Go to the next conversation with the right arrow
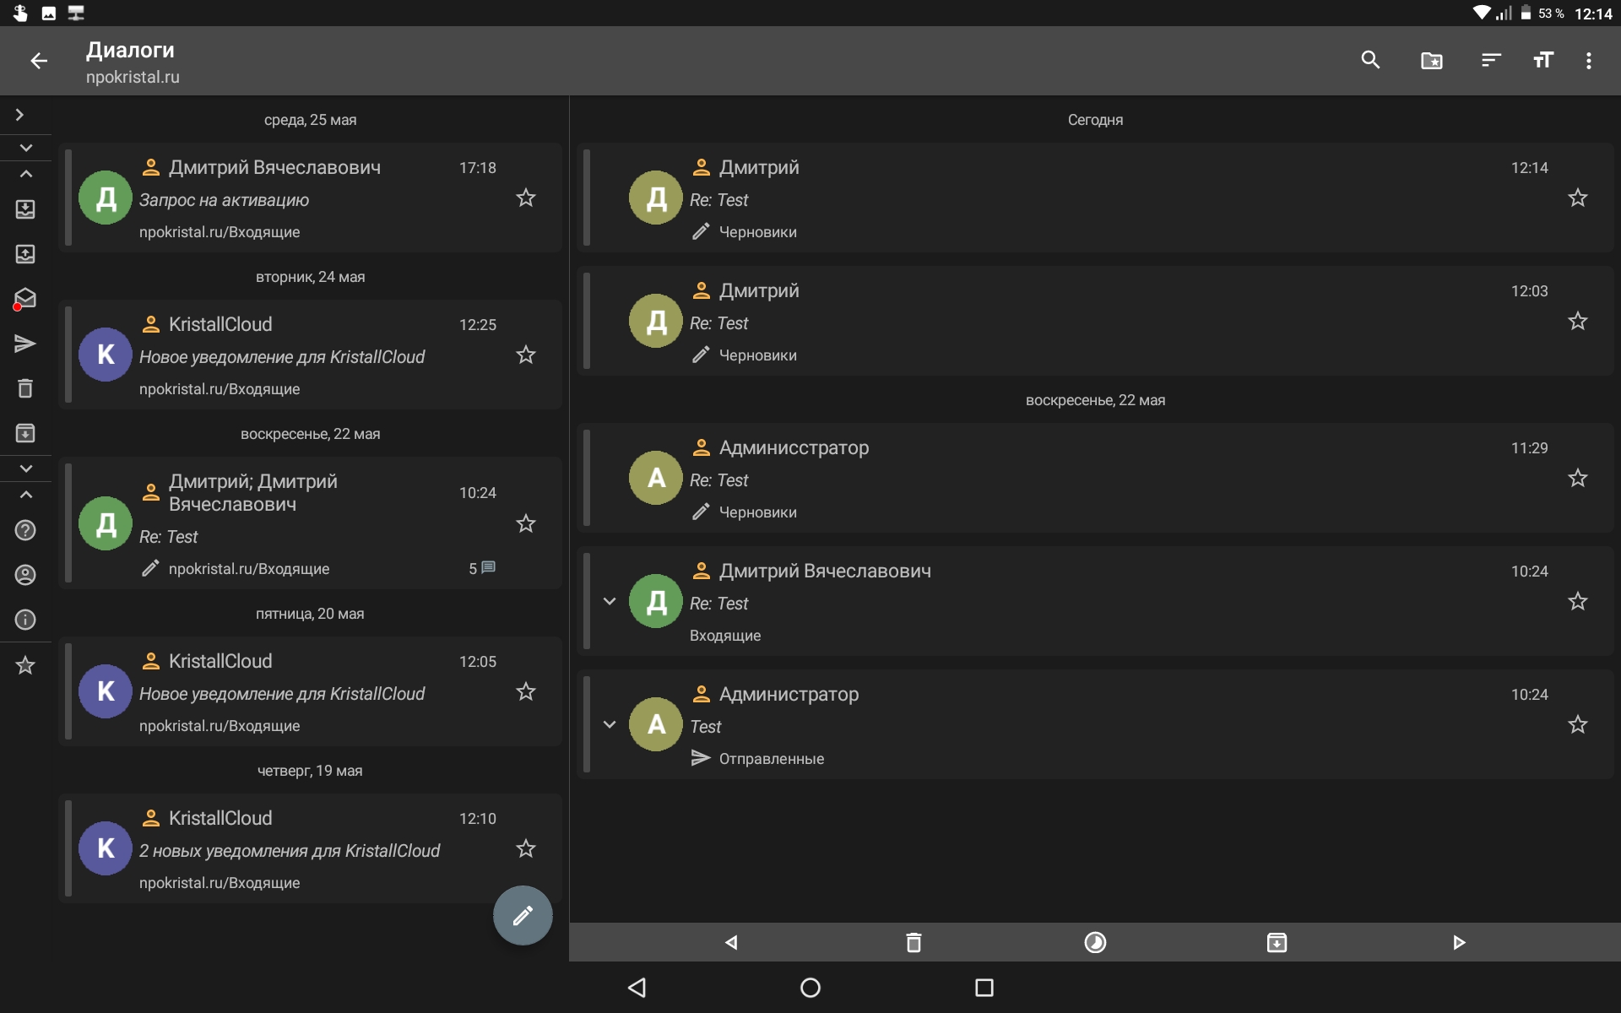Image resolution: width=1621 pixels, height=1013 pixels. 1459,942
